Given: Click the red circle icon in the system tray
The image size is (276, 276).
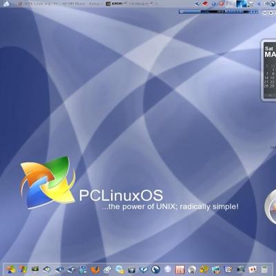Looking at the screenshot, I should click(221, 3).
